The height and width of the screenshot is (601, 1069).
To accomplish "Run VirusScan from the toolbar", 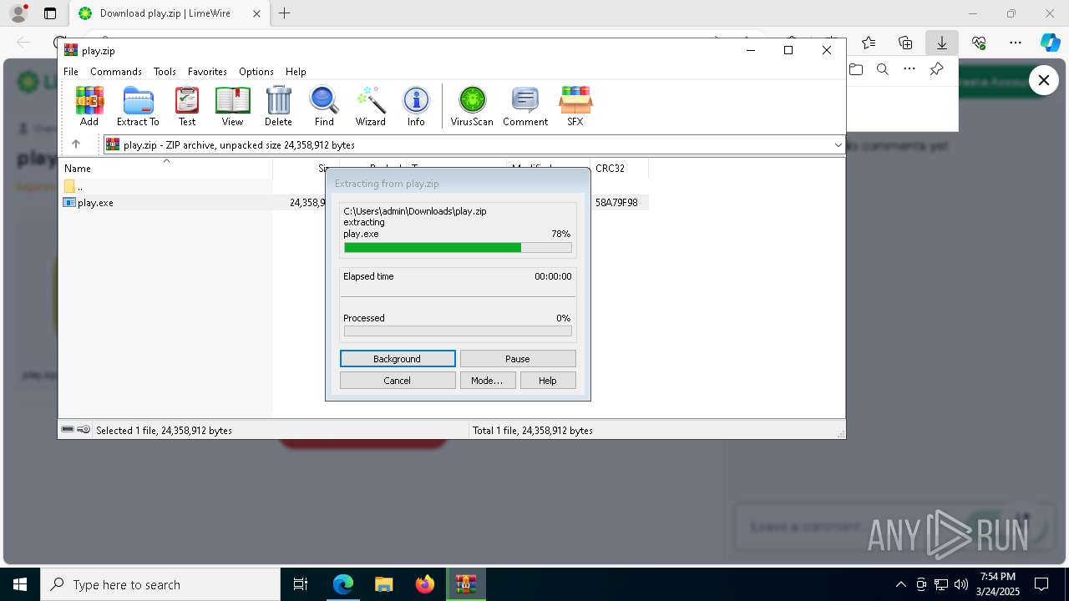I will click(x=472, y=106).
